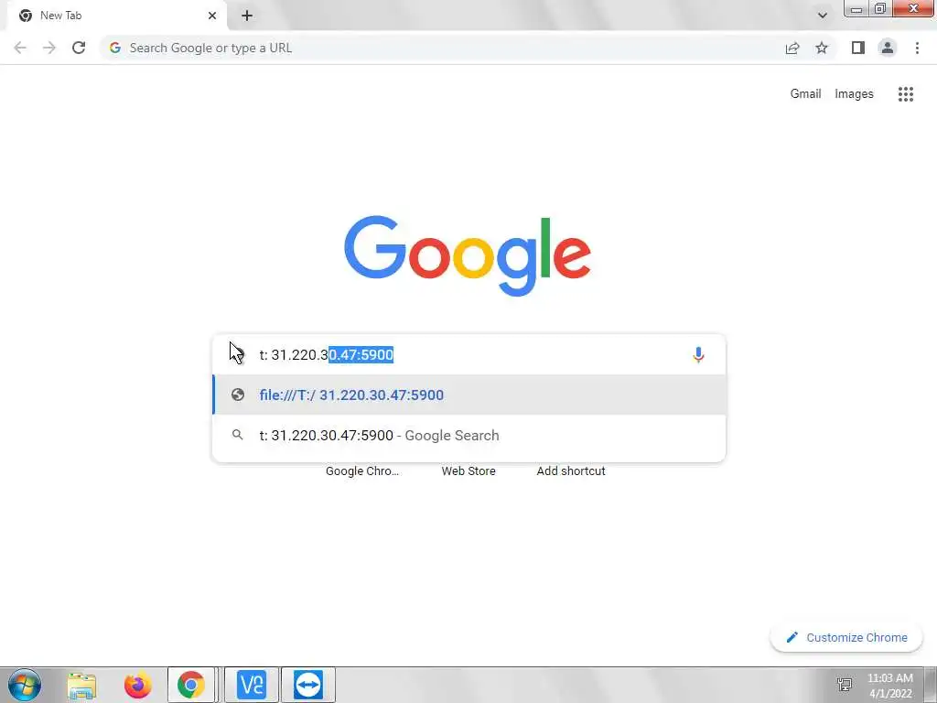Open Gmail link
The width and height of the screenshot is (937, 703).
[805, 94]
